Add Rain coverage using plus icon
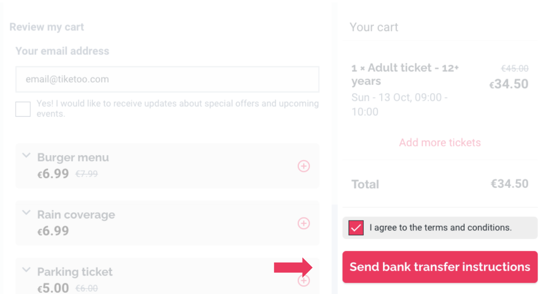 coord(304,223)
